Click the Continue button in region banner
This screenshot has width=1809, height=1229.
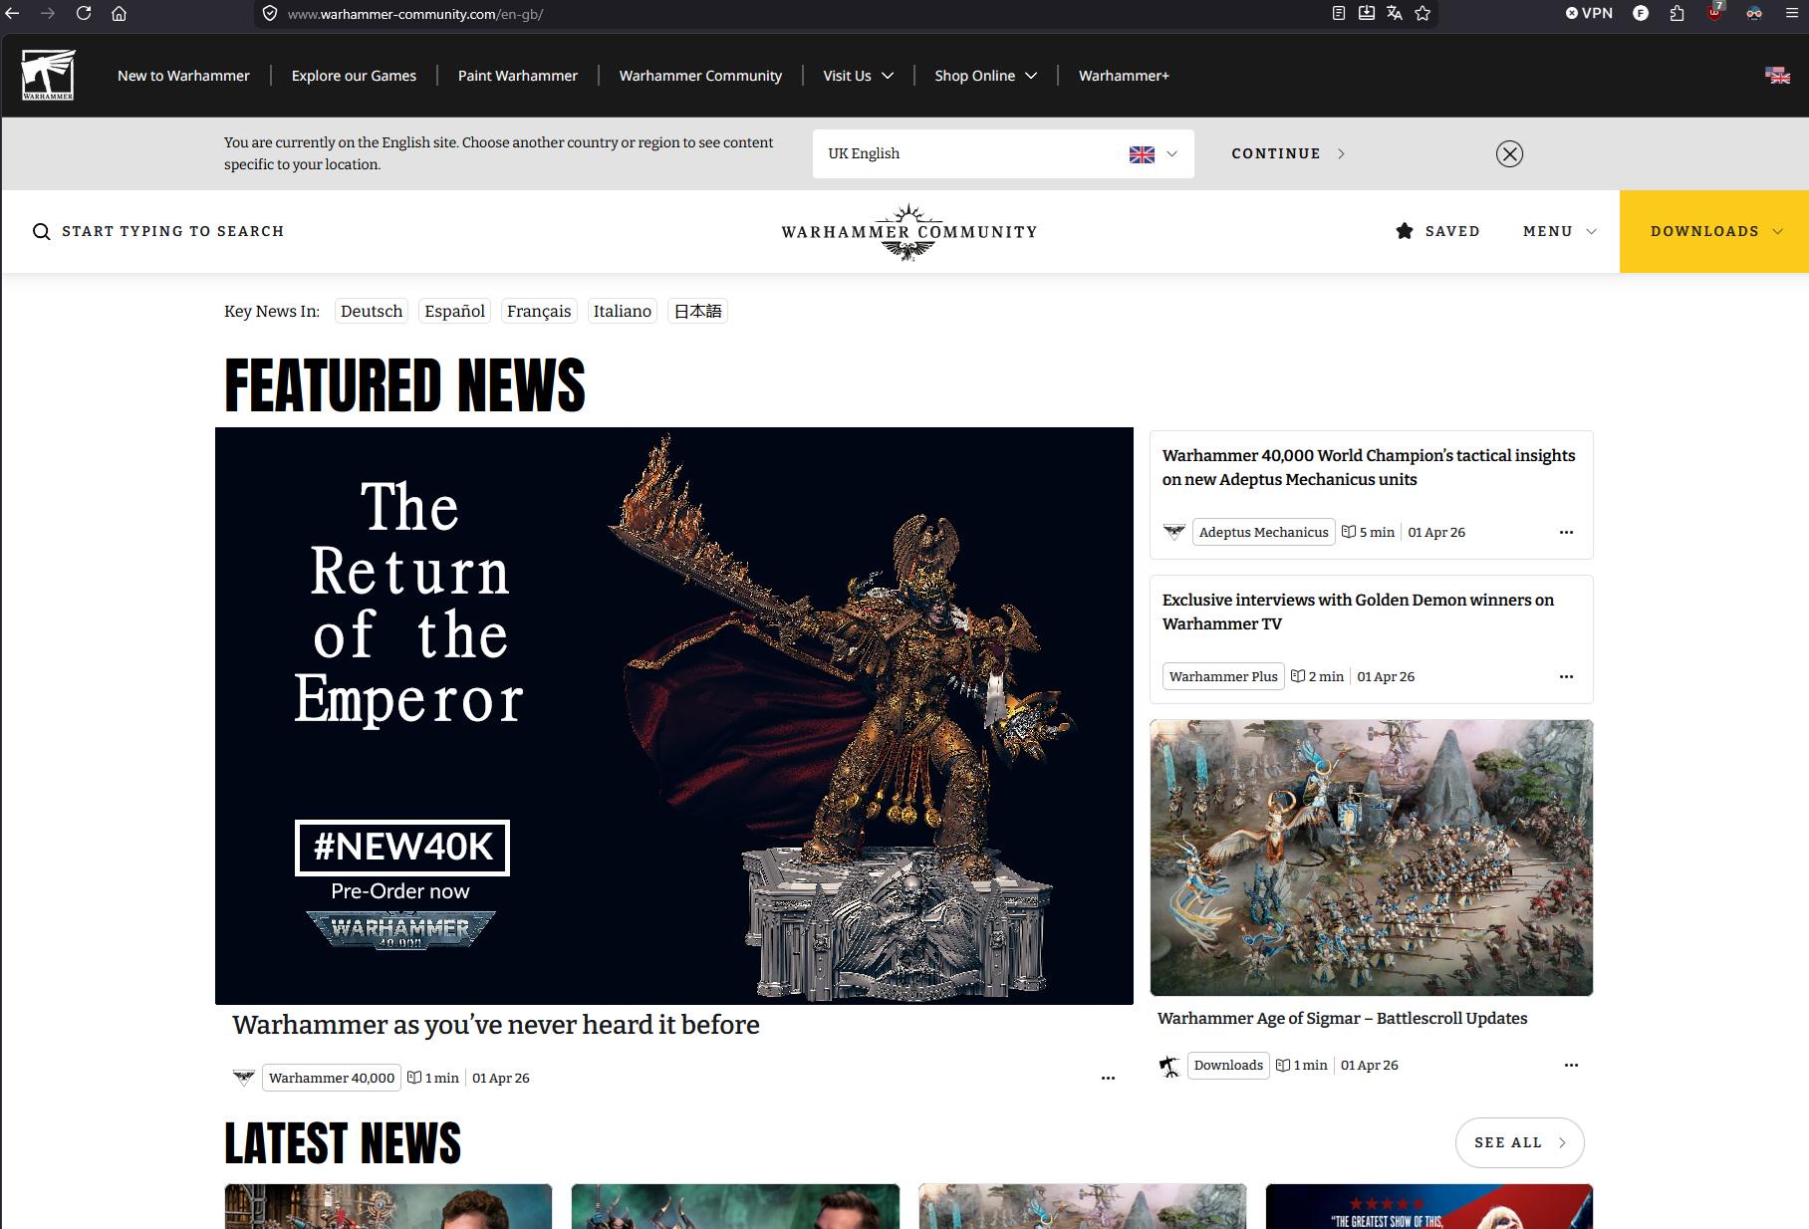click(1287, 153)
